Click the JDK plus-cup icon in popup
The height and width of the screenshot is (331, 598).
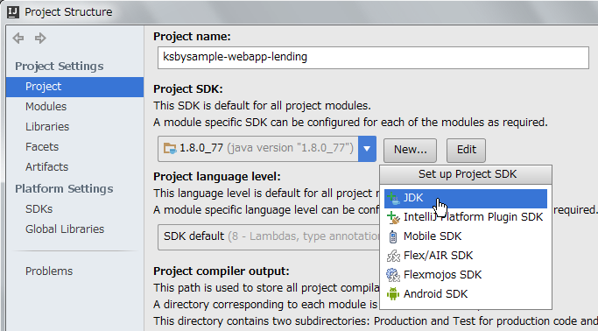(393, 198)
